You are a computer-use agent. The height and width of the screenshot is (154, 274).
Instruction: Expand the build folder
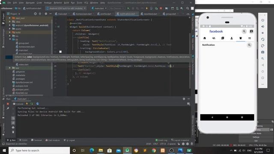10,33
